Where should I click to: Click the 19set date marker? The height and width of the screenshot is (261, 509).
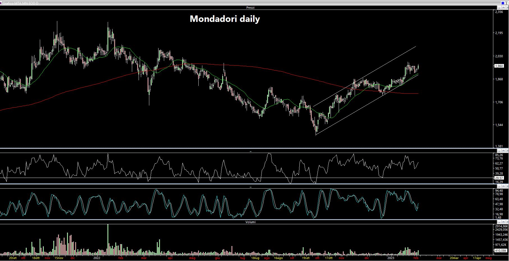point(306,258)
